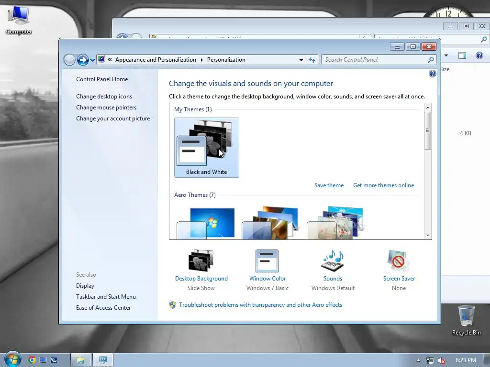Click Appearance and Personalization breadcrumb
Image resolution: width=490 pixels, height=367 pixels.
click(x=156, y=60)
